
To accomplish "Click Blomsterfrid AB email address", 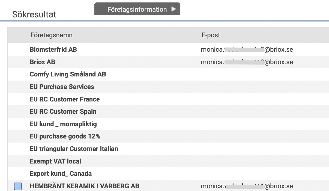I will 247,50.
